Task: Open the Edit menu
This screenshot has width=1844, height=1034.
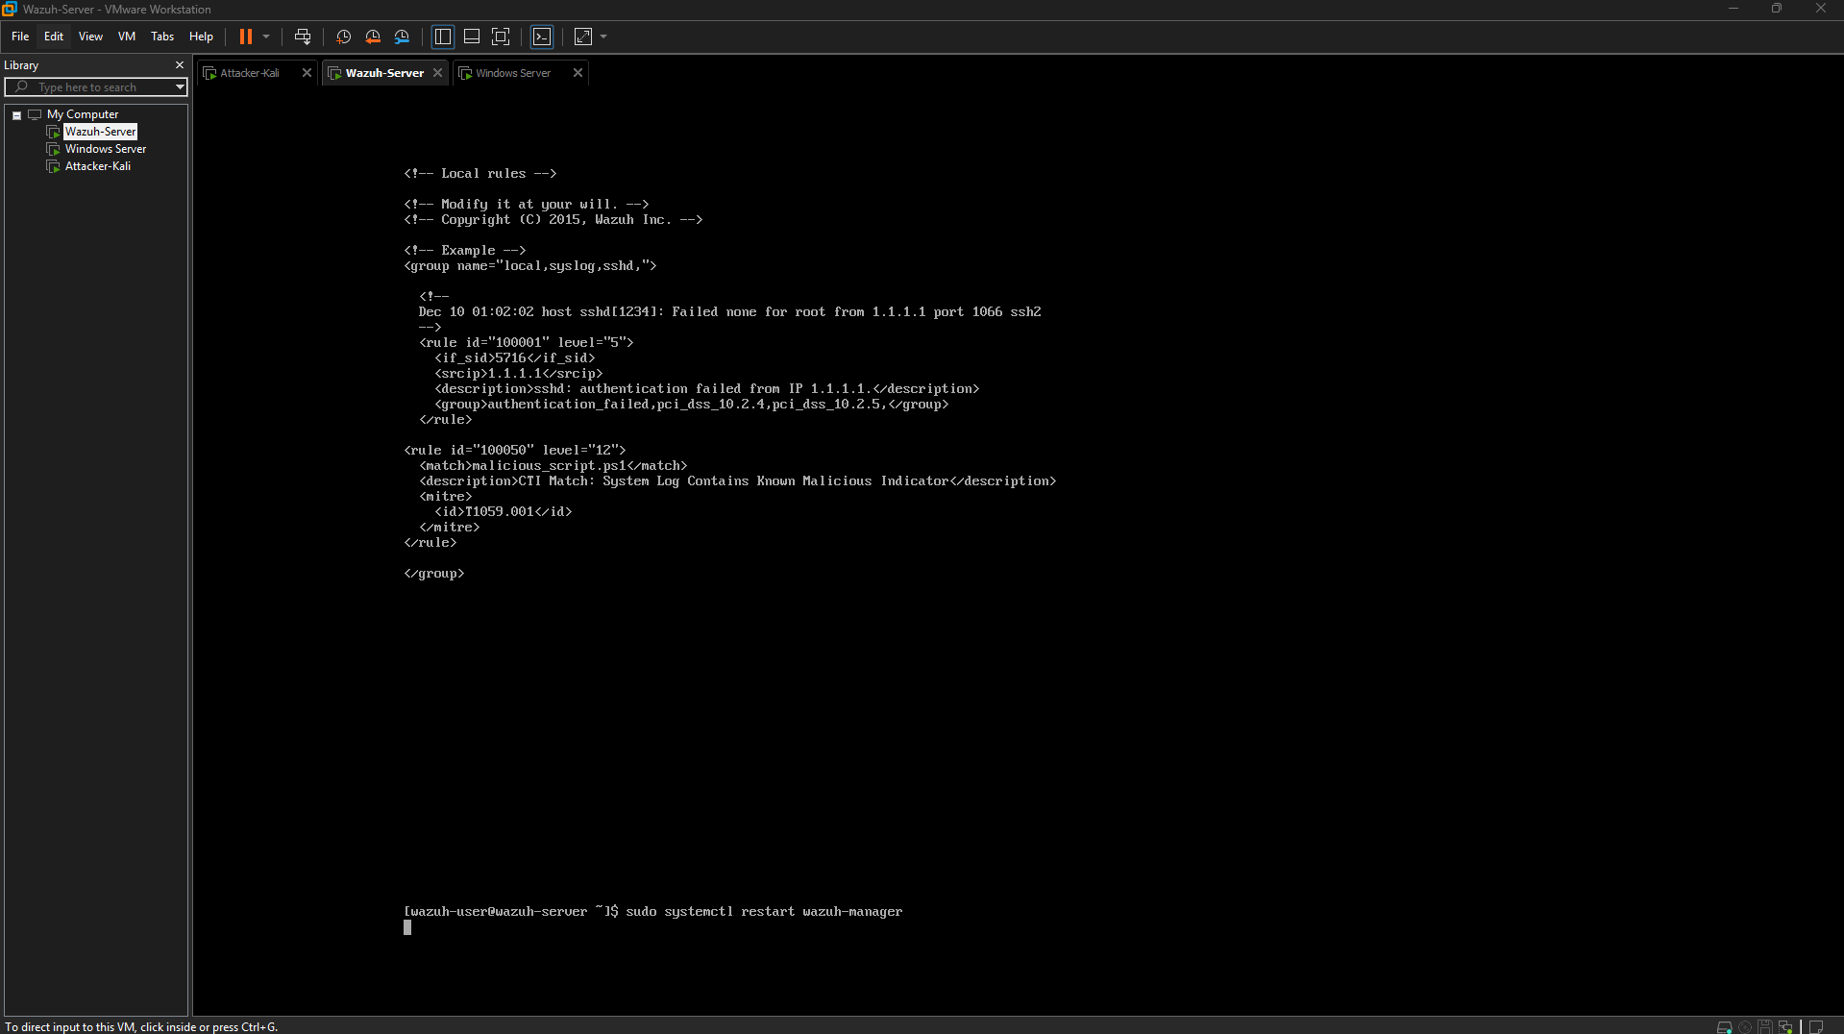Action: pyautogui.click(x=54, y=37)
